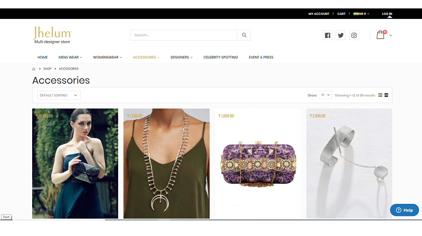Select Celebrity Spotting in navigation
422x236 pixels.
click(220, 57)
